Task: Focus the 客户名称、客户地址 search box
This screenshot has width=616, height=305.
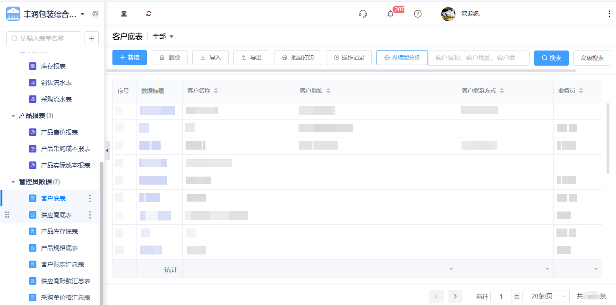Action: 479,58
